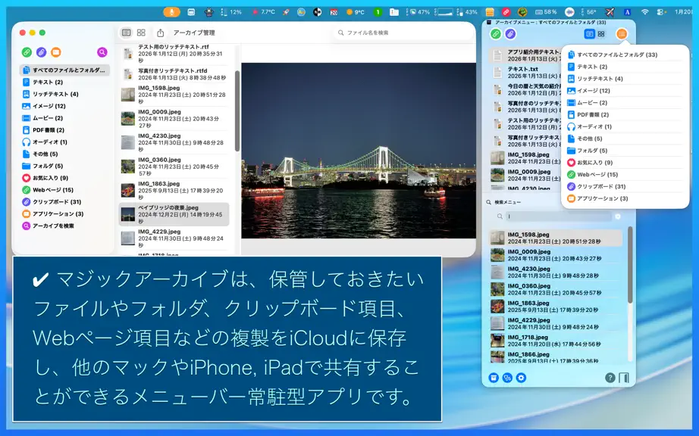Select ムービー (2) in main sidebar
The image size is (699, 436).
[64, 118]
